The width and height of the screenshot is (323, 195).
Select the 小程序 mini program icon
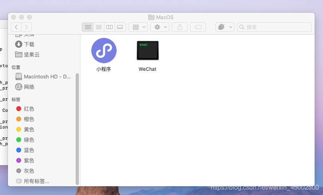104,51
